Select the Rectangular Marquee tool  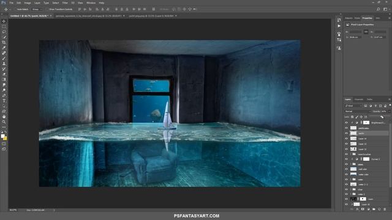coord(4,26)
